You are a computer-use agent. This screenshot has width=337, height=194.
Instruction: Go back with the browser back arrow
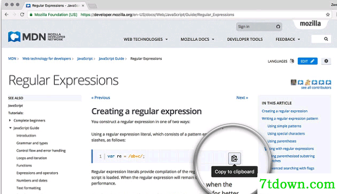6,15
